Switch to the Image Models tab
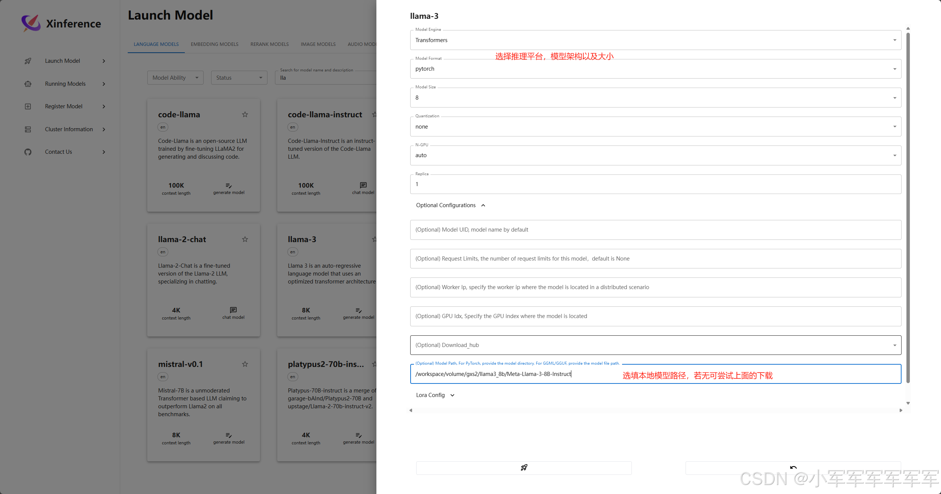941x494 pixels. [x=318, y=44]
